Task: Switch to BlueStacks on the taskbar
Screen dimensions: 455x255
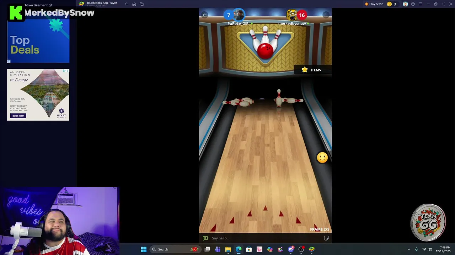Action: [312, 249]
